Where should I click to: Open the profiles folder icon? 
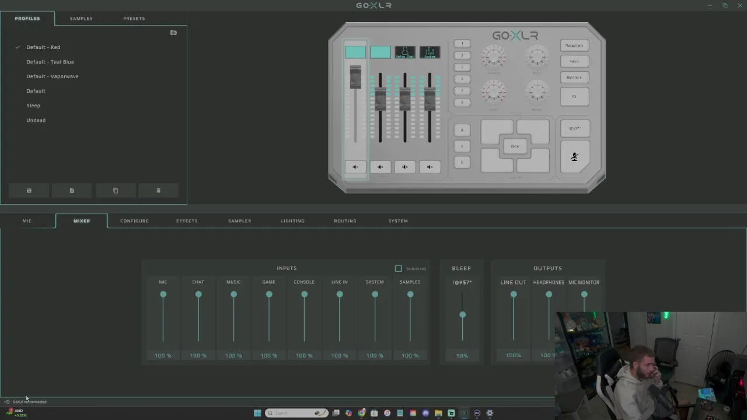pyautogui.click(x=173, y=33)
